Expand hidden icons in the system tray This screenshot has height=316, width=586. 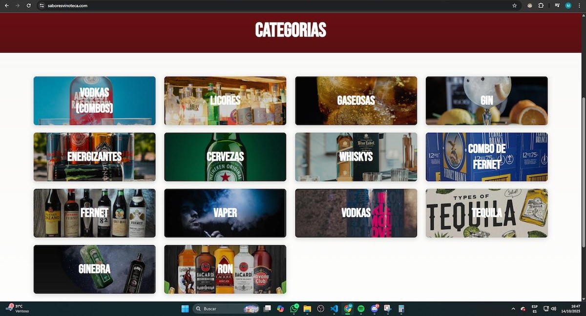pos(513,309)
